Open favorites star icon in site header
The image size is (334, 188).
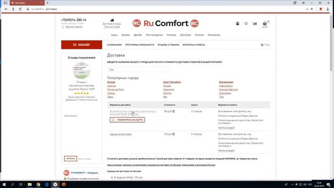click(246, 23)
